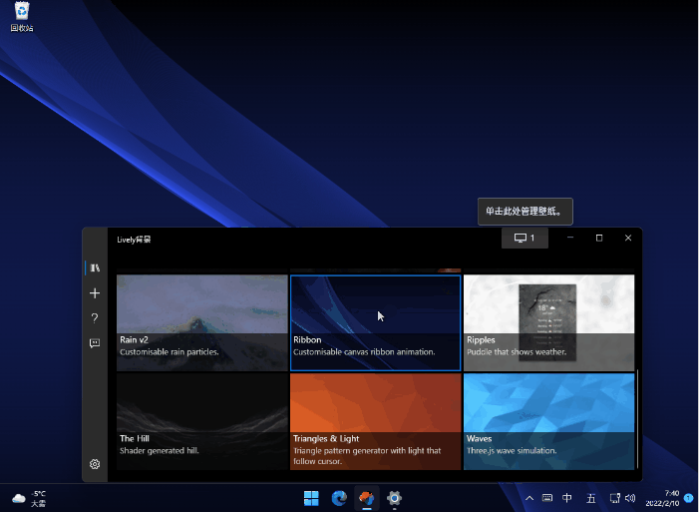Pick the Triangles & Light wallpaper
Screen dimensions: 699x512
pyautogui.click(x=375, y=421)
